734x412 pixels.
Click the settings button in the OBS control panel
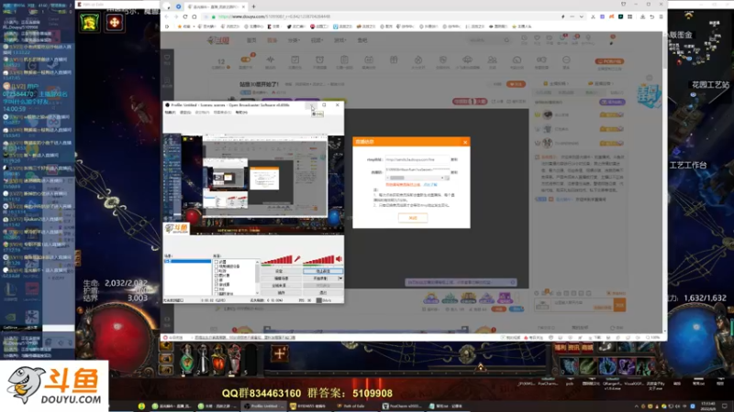280,271
